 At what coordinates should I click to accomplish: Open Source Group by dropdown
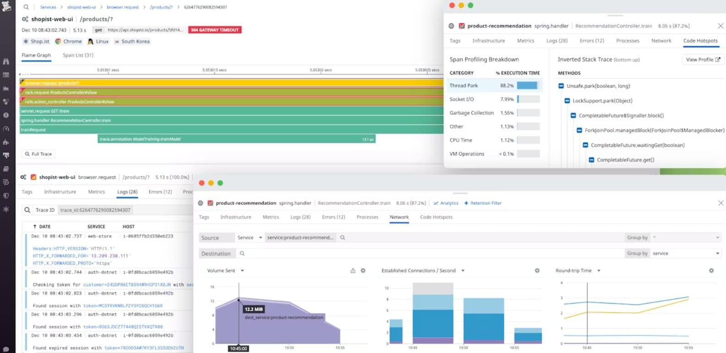point(686,238)
